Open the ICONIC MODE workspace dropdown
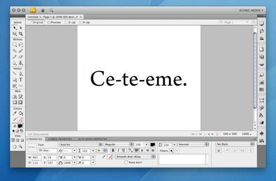Image resolution: width=276 pixels, height=181 pixels. pyautogui.click(x=251, y=10)
